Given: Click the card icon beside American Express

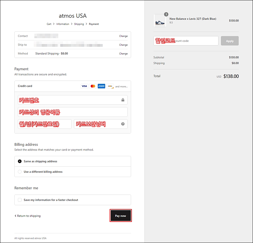Looking at the screenshot, I should [x=110, y=86].
